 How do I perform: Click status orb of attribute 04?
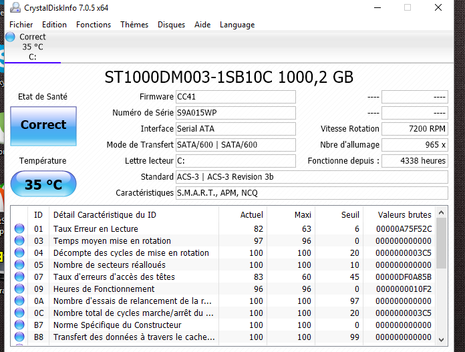(x=19, y=252)
